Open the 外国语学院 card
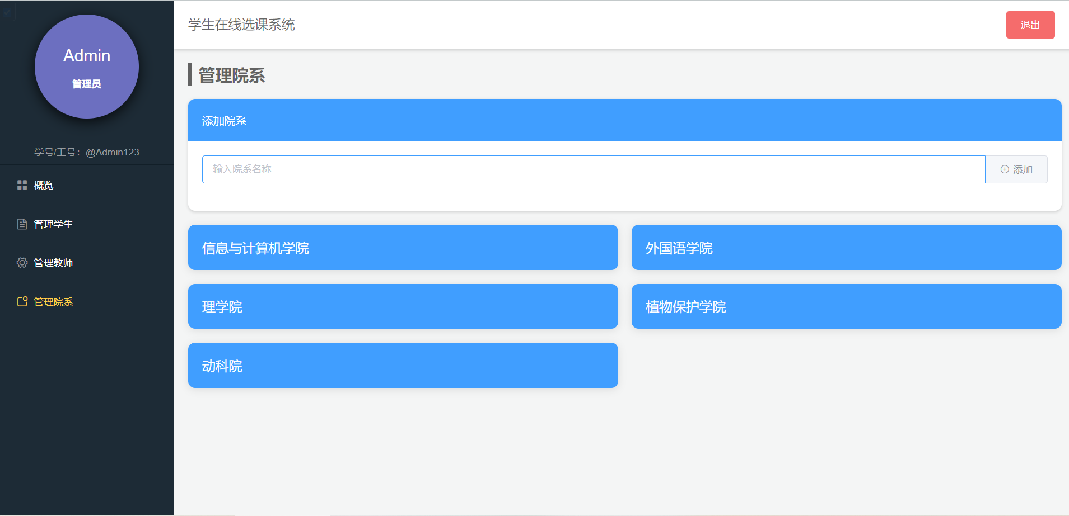Screen dimensions: 1069x516 (847, 248)
